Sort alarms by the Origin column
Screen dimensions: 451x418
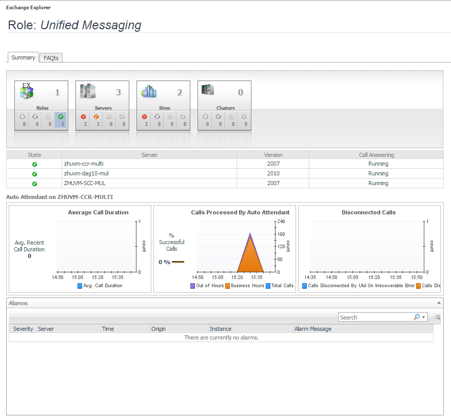[x=159, y=329]
